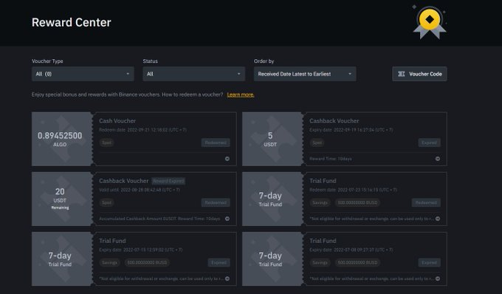Click info icon on Trial Fund expiring 2022-07-15
This screenshot has width=502, height=294.
click(227, 278)
